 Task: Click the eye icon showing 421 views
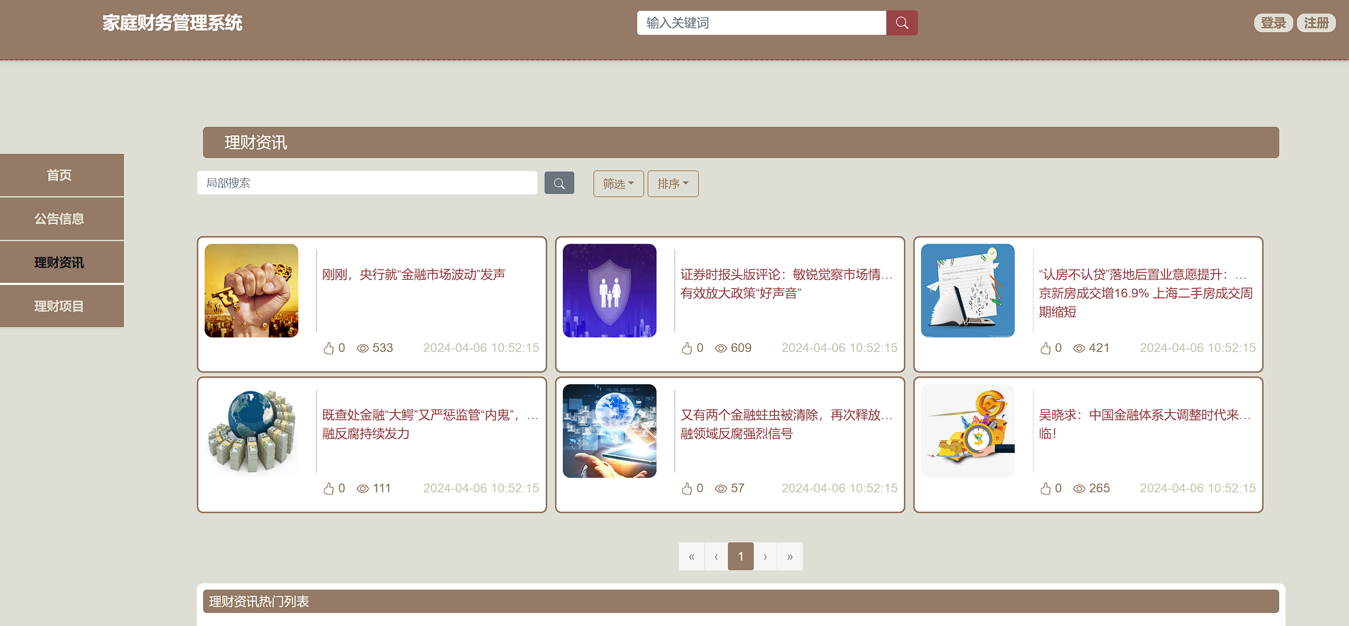coord(1079,348)
